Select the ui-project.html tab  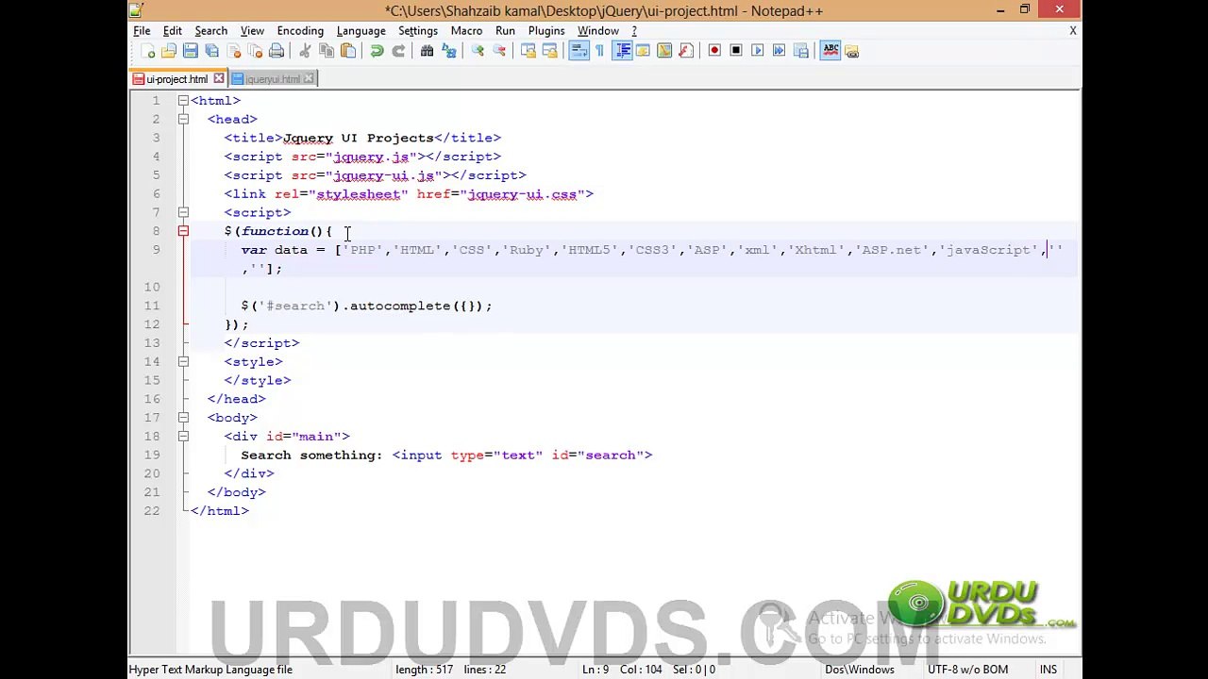pos(176,79)
